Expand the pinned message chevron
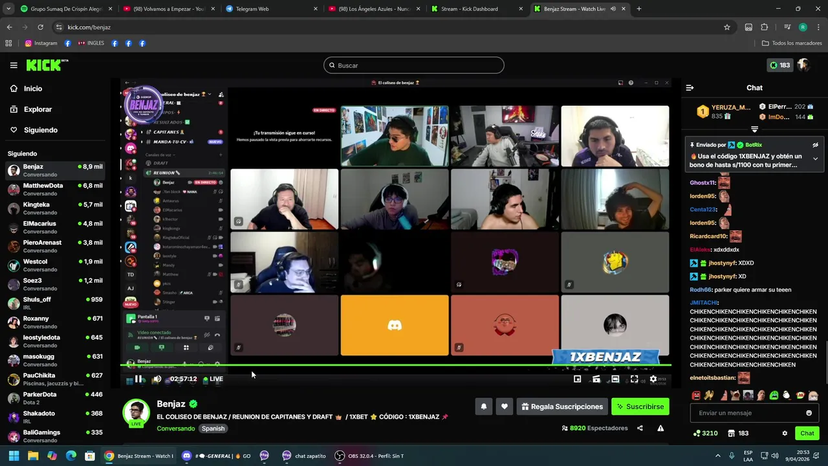 point(815,159)
